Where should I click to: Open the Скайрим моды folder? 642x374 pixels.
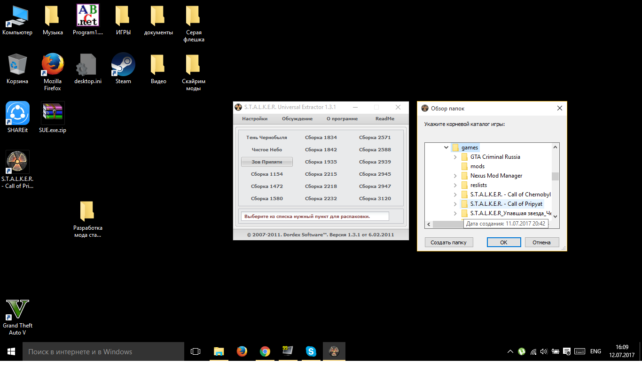194,72
